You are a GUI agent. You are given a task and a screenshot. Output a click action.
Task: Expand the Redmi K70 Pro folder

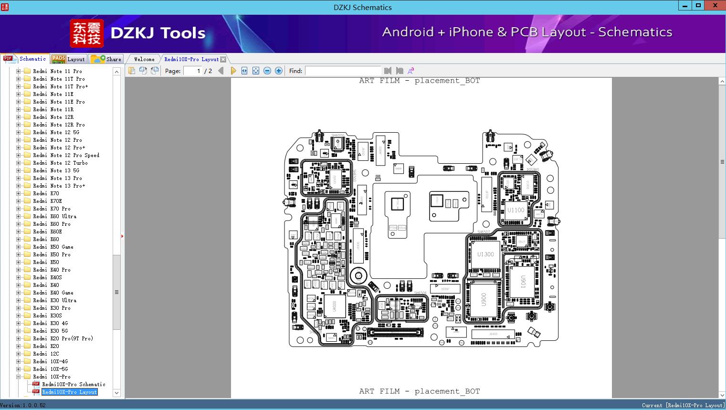pos(19,209)
